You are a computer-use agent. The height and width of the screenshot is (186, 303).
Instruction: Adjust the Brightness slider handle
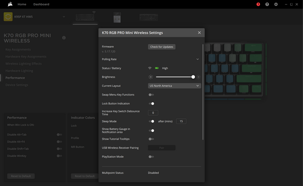pyautogui.click(x=193, y=77)
